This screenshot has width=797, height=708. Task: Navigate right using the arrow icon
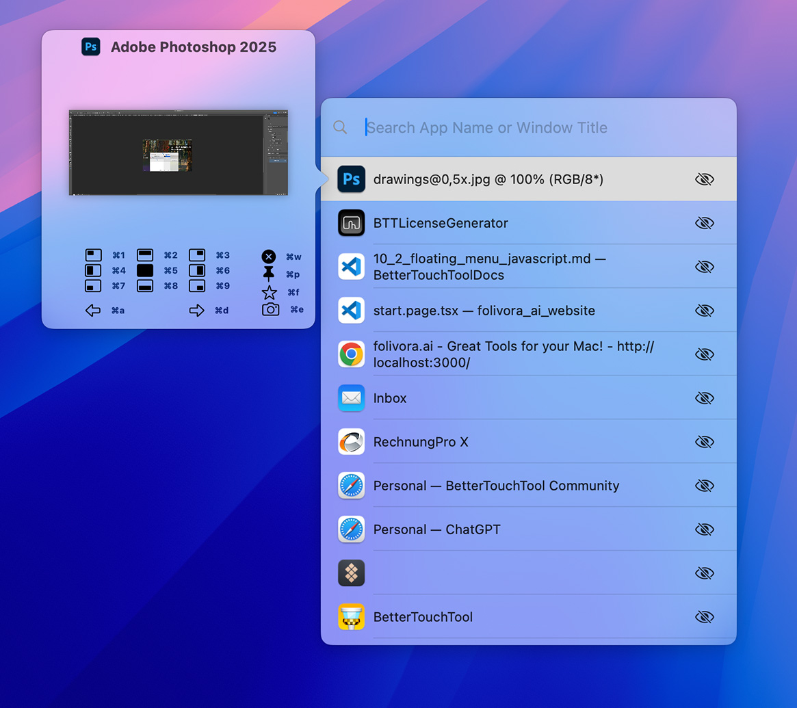click(x=196, y=310)
